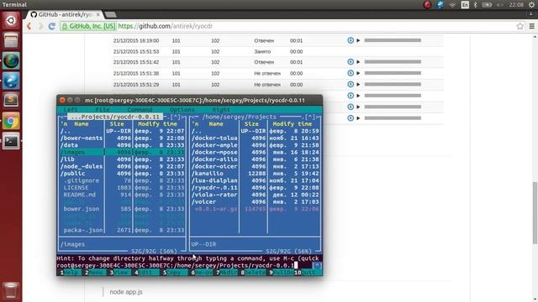Click the 8 Delete function button
This screenshot has width=538, height=302.
(254, 273)
